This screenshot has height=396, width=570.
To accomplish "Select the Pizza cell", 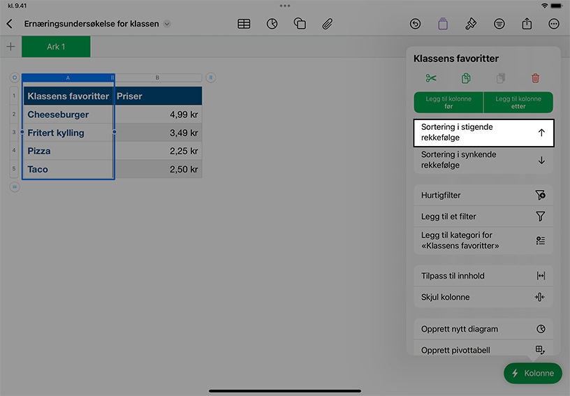I will 68,151.
